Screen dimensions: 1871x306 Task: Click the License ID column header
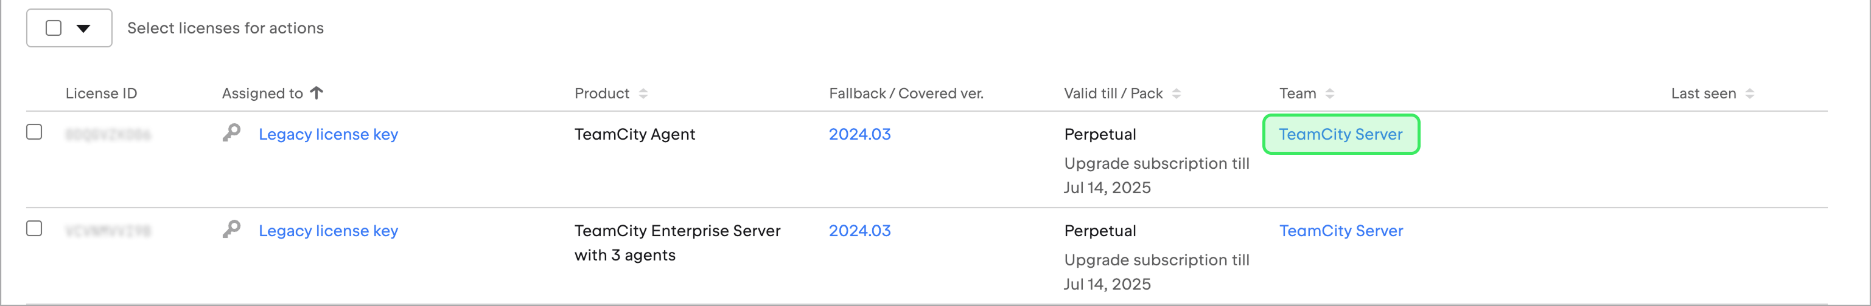[x=101, y=93]
